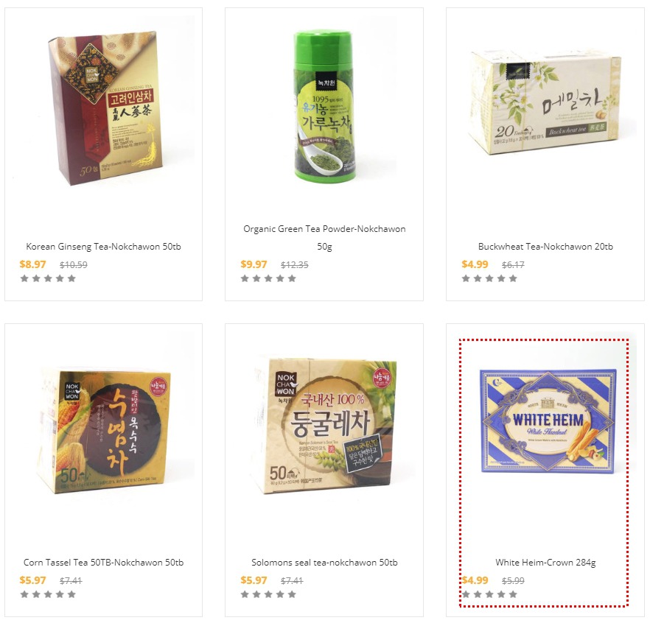Click the star rating under Corn Tassel Tea
This screenshot has width=650, height=623.
coord(48,594)
